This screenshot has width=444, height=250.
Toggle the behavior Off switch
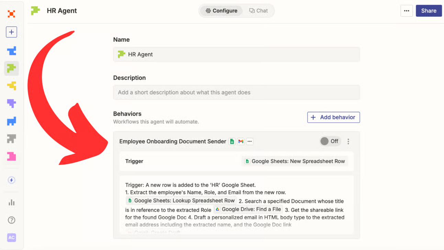point(330,141)
